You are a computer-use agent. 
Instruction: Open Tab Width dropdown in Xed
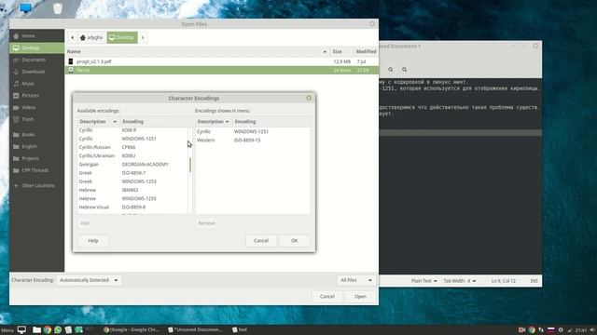[460, 281]
